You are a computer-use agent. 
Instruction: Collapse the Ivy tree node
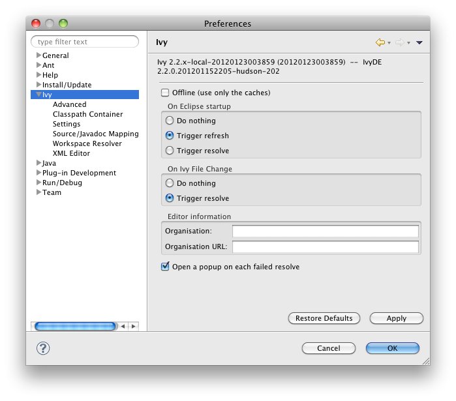click(x=39, y=95)
